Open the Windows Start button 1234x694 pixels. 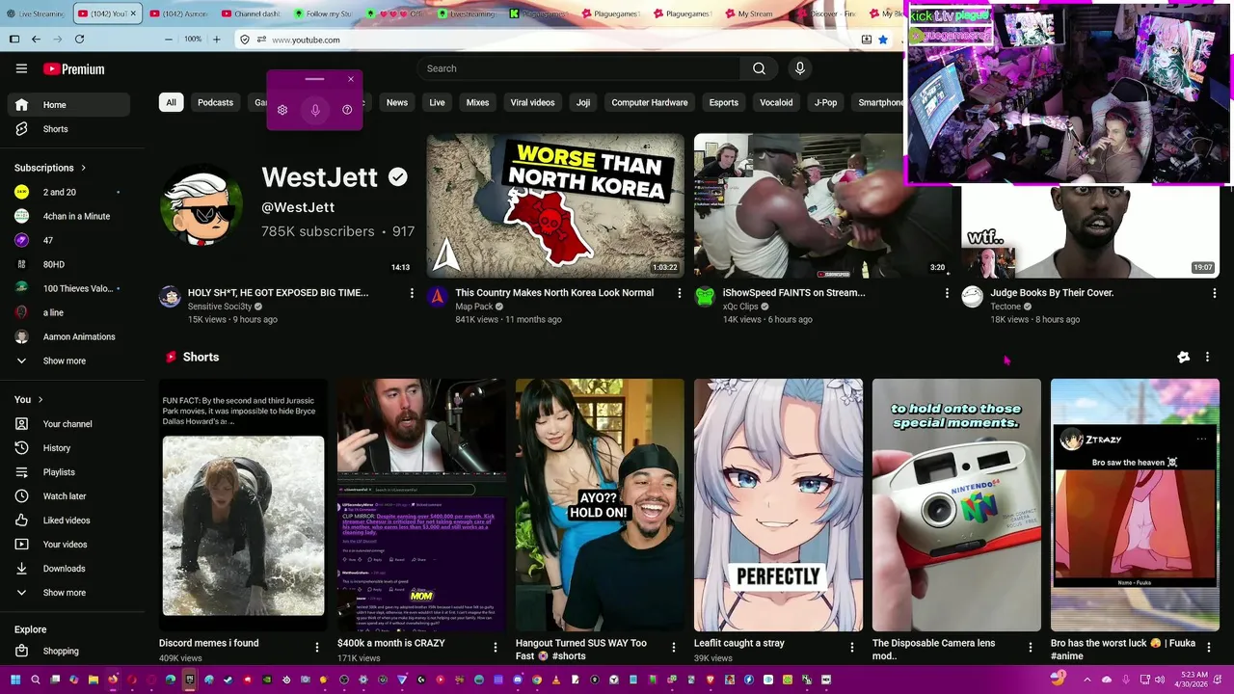pyautogui.click(x=15, y=680)
